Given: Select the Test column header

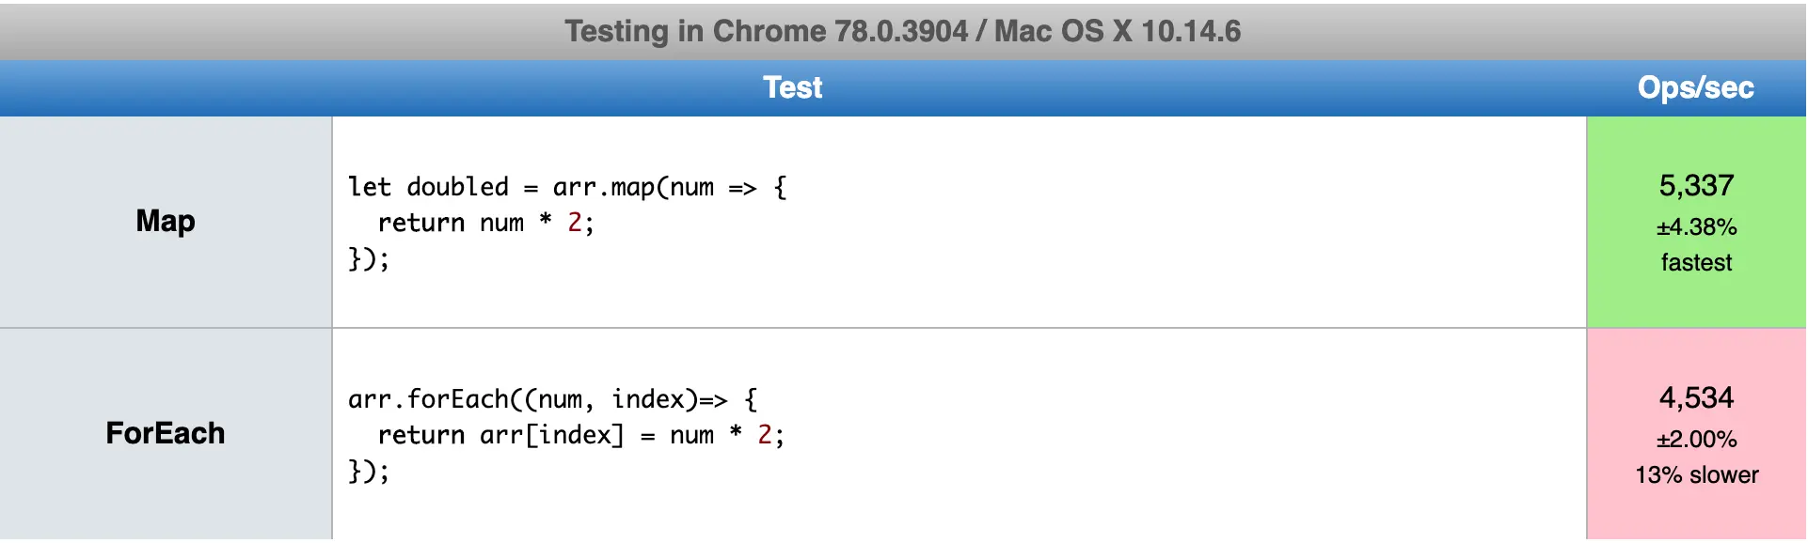Looking at the screenshot, I should coord(792,87).
